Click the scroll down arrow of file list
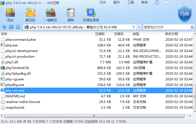Viewport: 196px width, 124px height. 195,111
